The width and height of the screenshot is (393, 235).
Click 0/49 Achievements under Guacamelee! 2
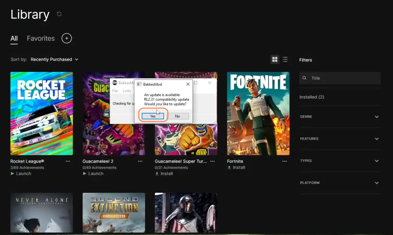99,168
